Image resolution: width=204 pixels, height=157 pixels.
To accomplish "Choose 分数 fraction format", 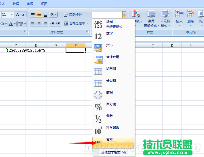I will click(x=113, y=119).
